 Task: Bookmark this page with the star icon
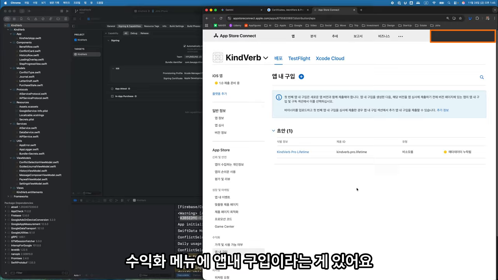460,18
